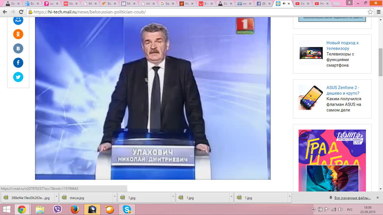Click the Epson ad banner at top right
The height and width of the screenshot is (215, 383).
332,19
